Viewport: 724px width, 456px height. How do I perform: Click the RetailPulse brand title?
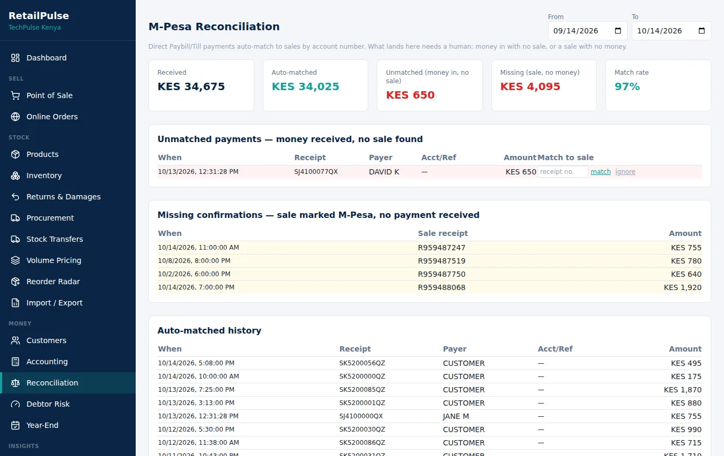pyautogui.click(x=39, y=16)
